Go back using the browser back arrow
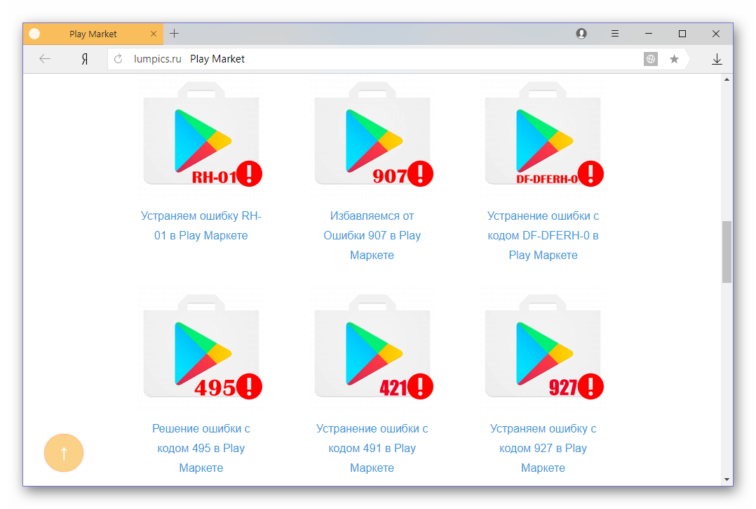Viewport: 756px width, 509px height. coord(45,59)
